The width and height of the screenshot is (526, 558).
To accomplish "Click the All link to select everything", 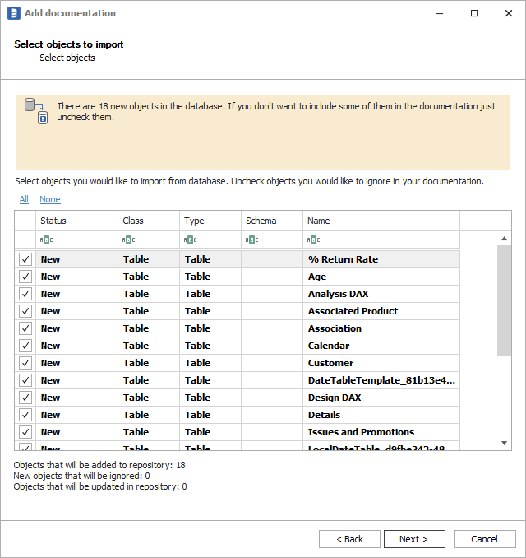I will click(x=24, y=199).
